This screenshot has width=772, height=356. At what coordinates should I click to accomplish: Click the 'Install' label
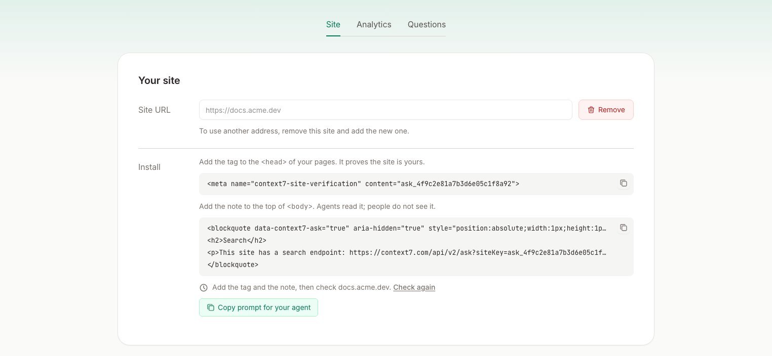[149, 167]
